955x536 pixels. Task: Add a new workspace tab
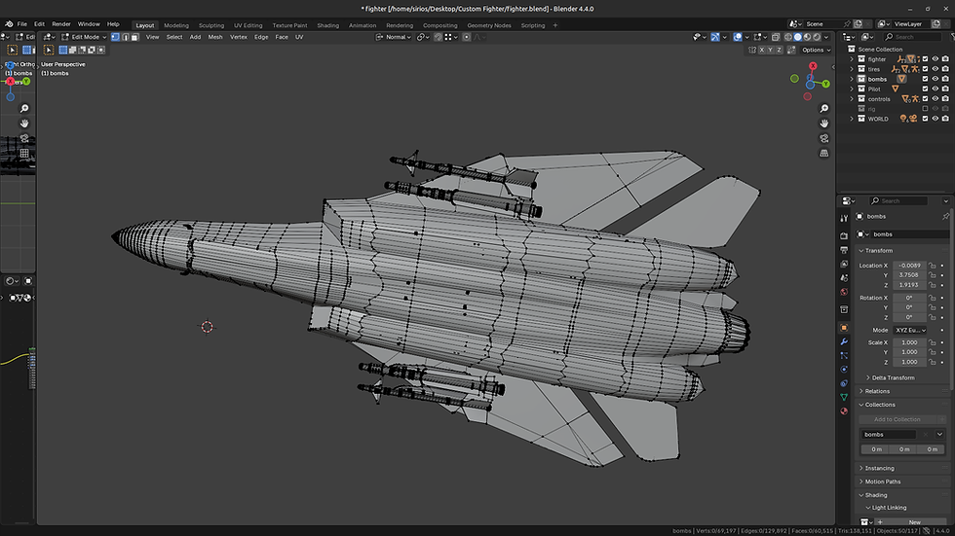click(x=554, y=25)
